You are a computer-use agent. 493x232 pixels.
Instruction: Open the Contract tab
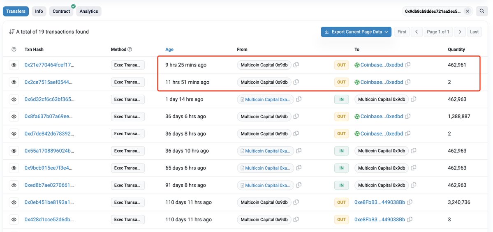[x=61, y=11]
